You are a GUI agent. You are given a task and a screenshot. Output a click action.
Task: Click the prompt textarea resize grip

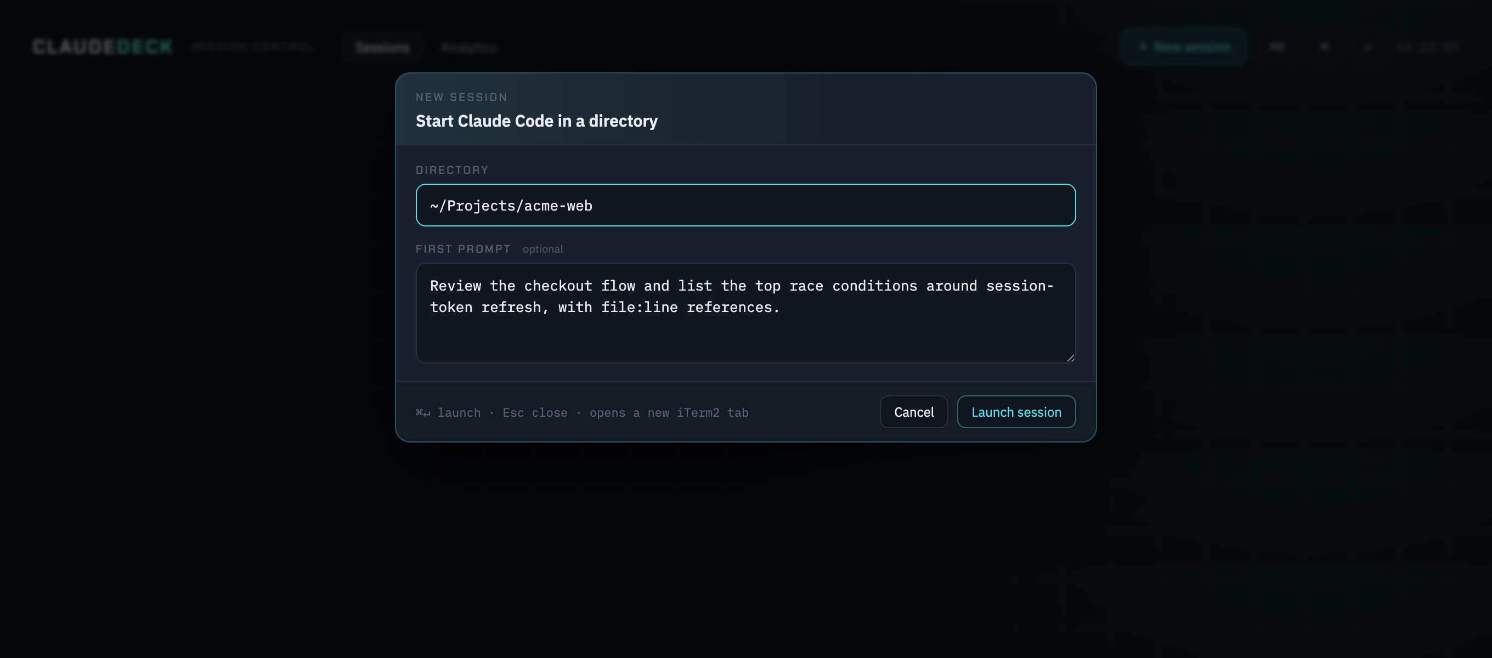click(x=1070, y=358)
